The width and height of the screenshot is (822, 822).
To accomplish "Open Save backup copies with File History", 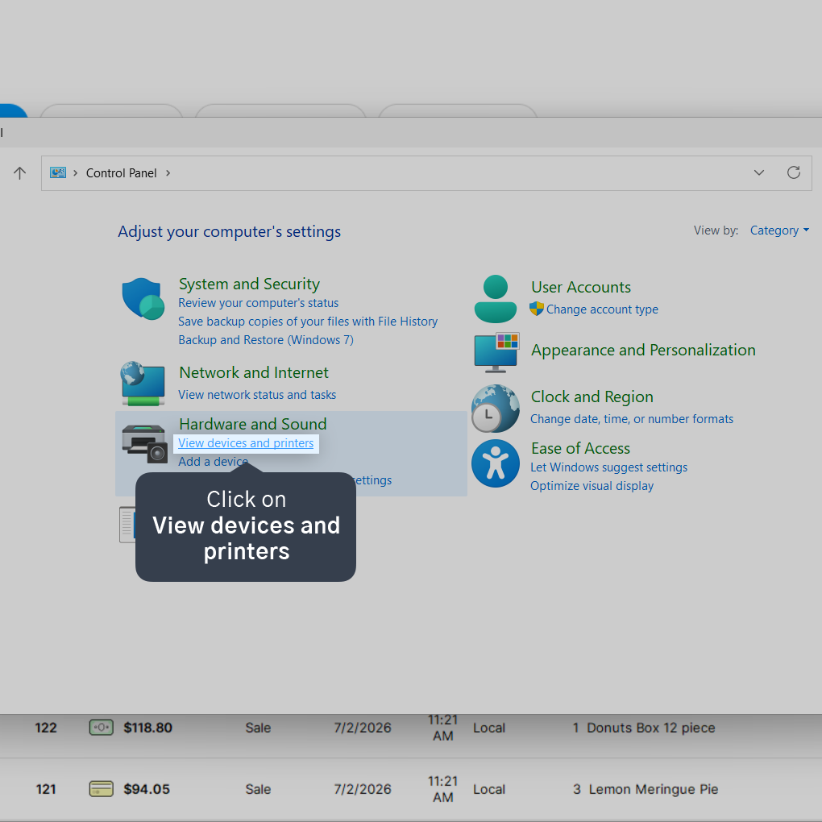I will pyautogui.click(x=308, y=322).
